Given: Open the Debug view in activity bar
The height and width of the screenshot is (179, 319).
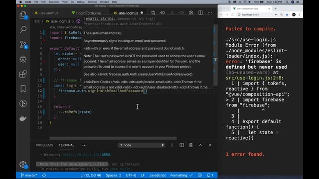Looking at the screenshot, I should tap(23, 59).
